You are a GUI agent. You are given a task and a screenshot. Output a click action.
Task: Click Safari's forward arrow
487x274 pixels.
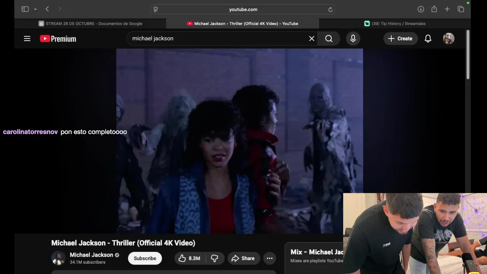(x=59, y=9)
